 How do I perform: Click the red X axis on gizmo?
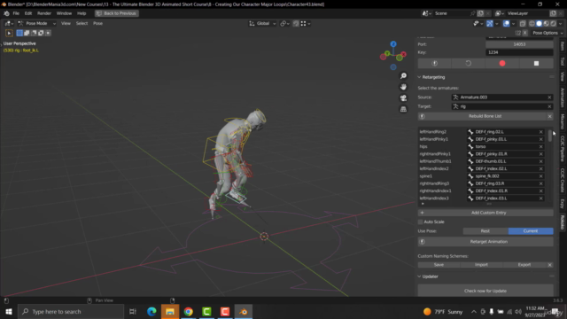point(403,54)
